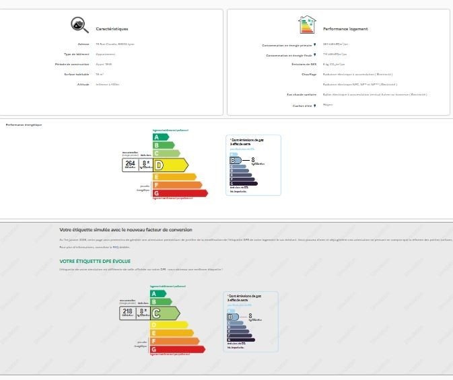Click the Performance énergétique section label
The height and width of the screenshot is (380, 453).
click(x=24, y=125)
